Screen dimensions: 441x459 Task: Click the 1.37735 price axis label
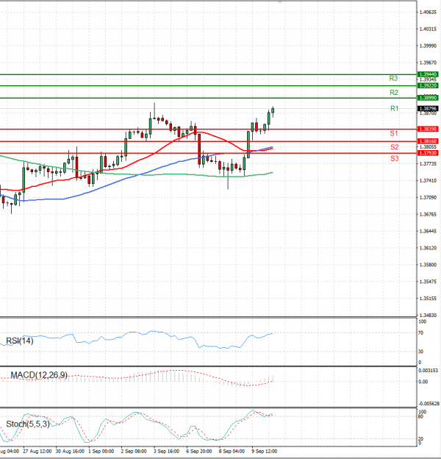428,163
